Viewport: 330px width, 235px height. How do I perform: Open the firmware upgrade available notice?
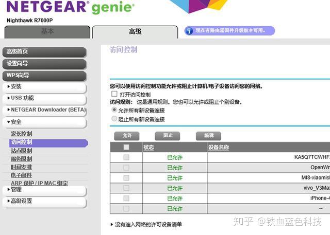(229, 31)
